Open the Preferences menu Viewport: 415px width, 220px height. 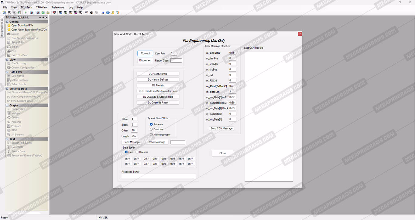[x=58, y=7]
